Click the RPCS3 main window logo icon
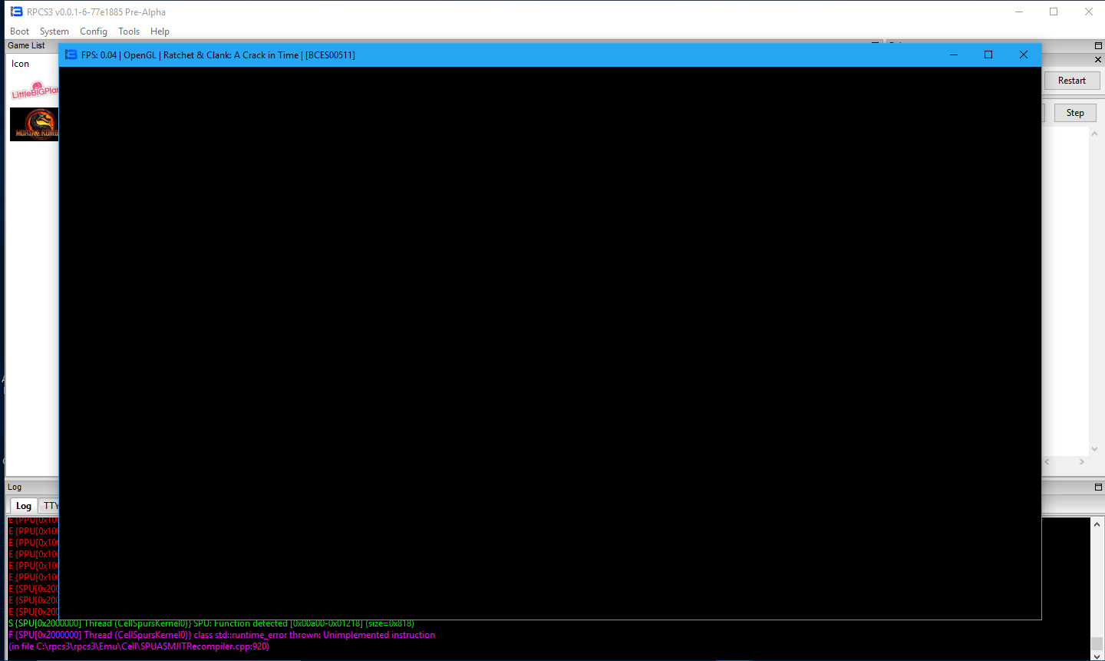 tap(16, 12)
